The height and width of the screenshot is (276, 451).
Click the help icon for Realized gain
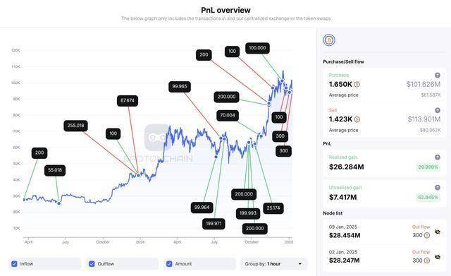(x=437, y=157)
